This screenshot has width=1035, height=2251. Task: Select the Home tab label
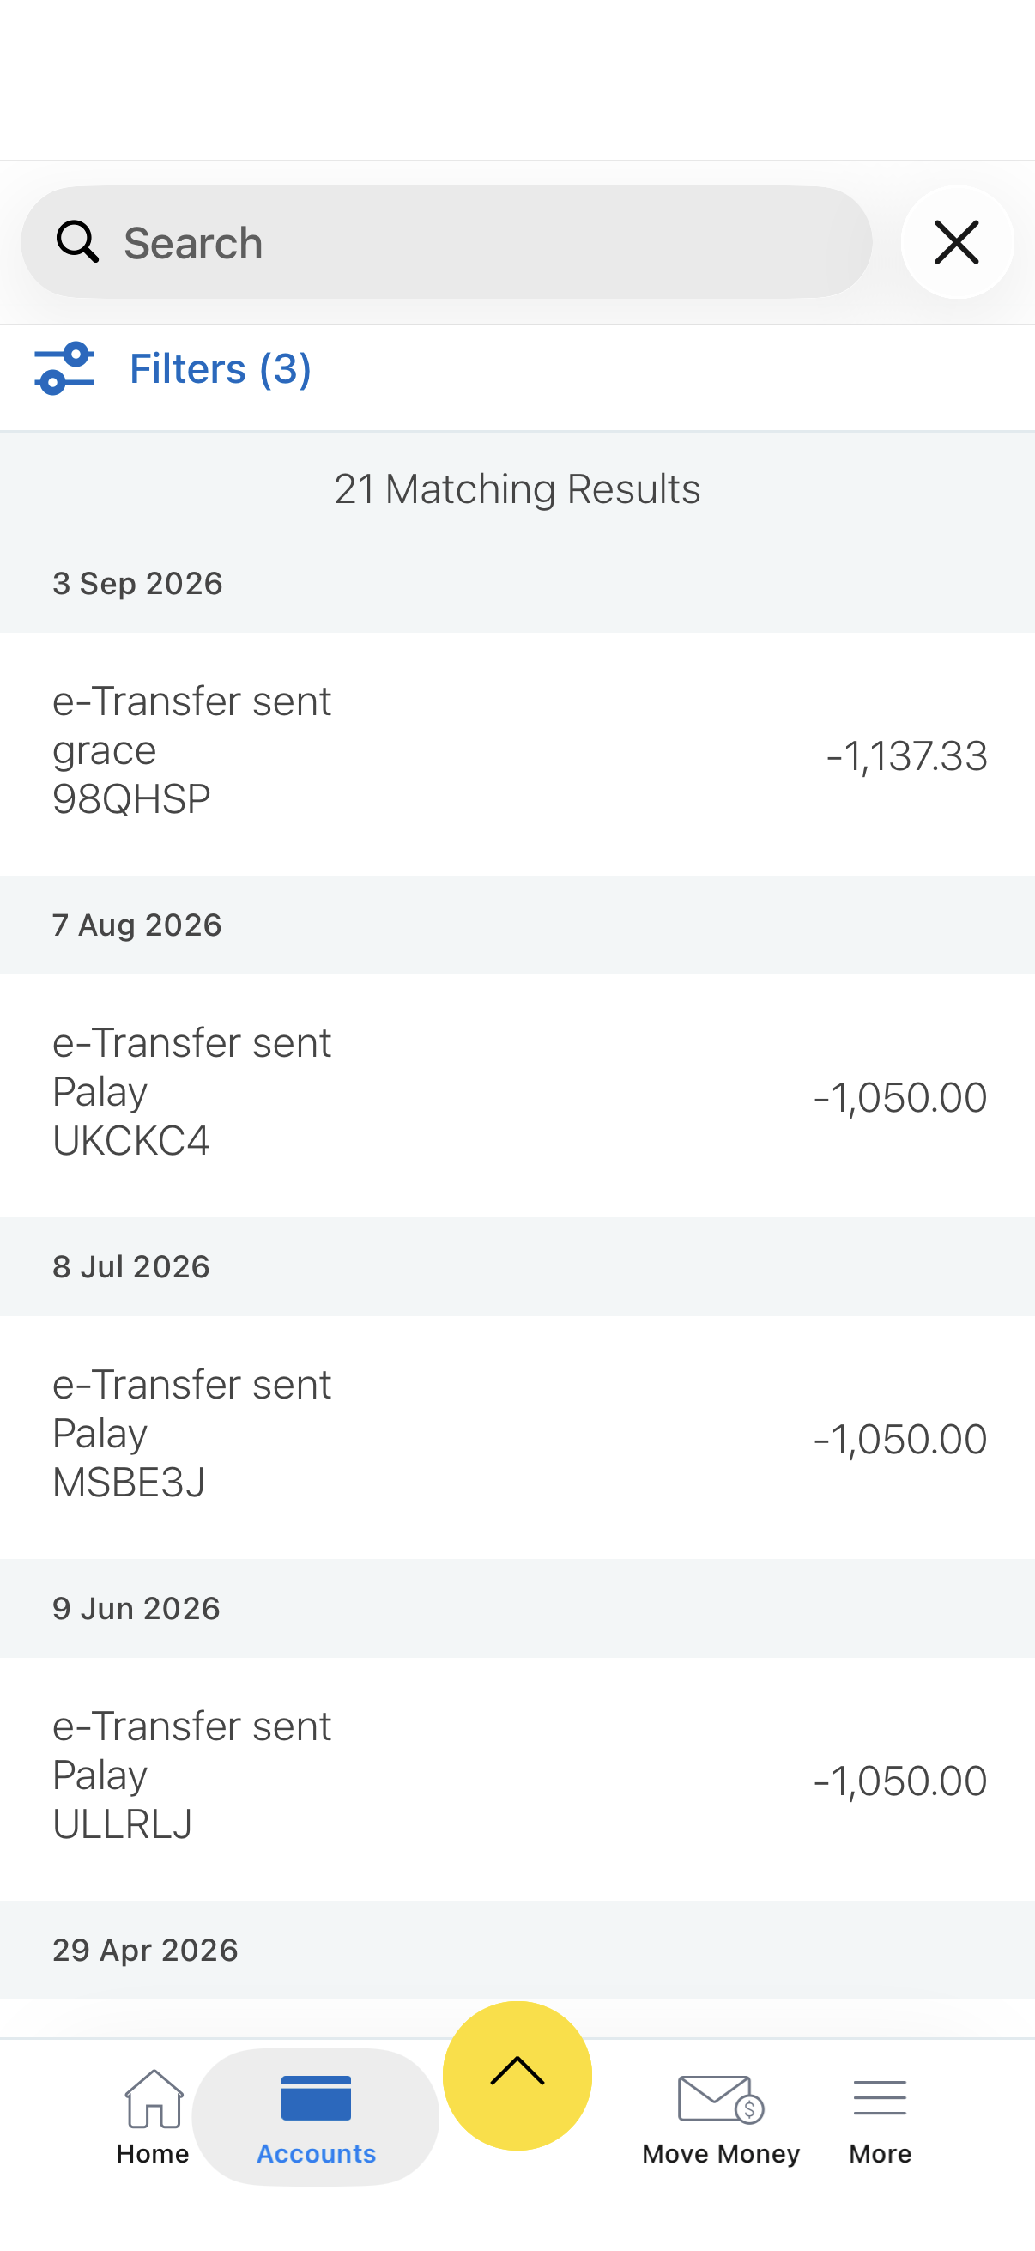coord(153,2153)
